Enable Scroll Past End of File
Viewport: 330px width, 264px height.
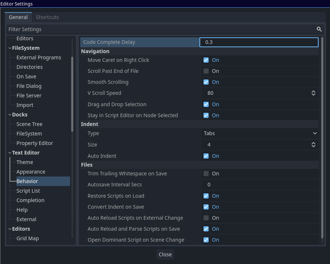click(x=206, y=71)
